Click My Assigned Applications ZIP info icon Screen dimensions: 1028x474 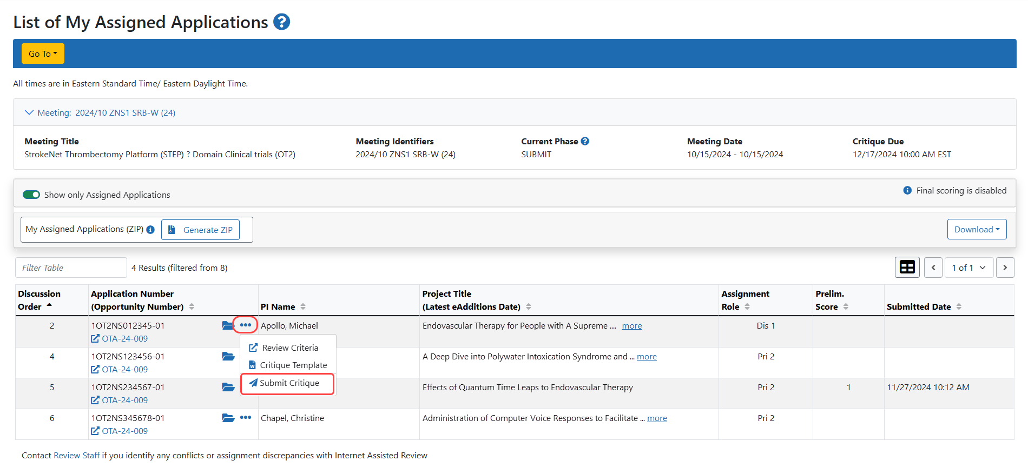point(150,230)
